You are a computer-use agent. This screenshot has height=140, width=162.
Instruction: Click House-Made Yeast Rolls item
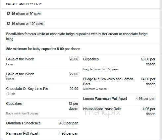(119, 111)
